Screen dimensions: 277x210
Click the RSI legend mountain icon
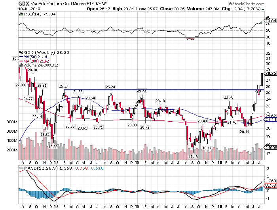tap(21, 14)
